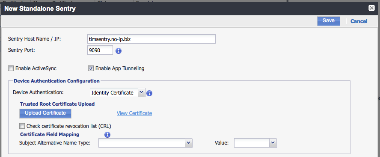Viewport: 380px width, 157px height.
Task: Click the Sentry Port info icon
Action: (119, 51)
